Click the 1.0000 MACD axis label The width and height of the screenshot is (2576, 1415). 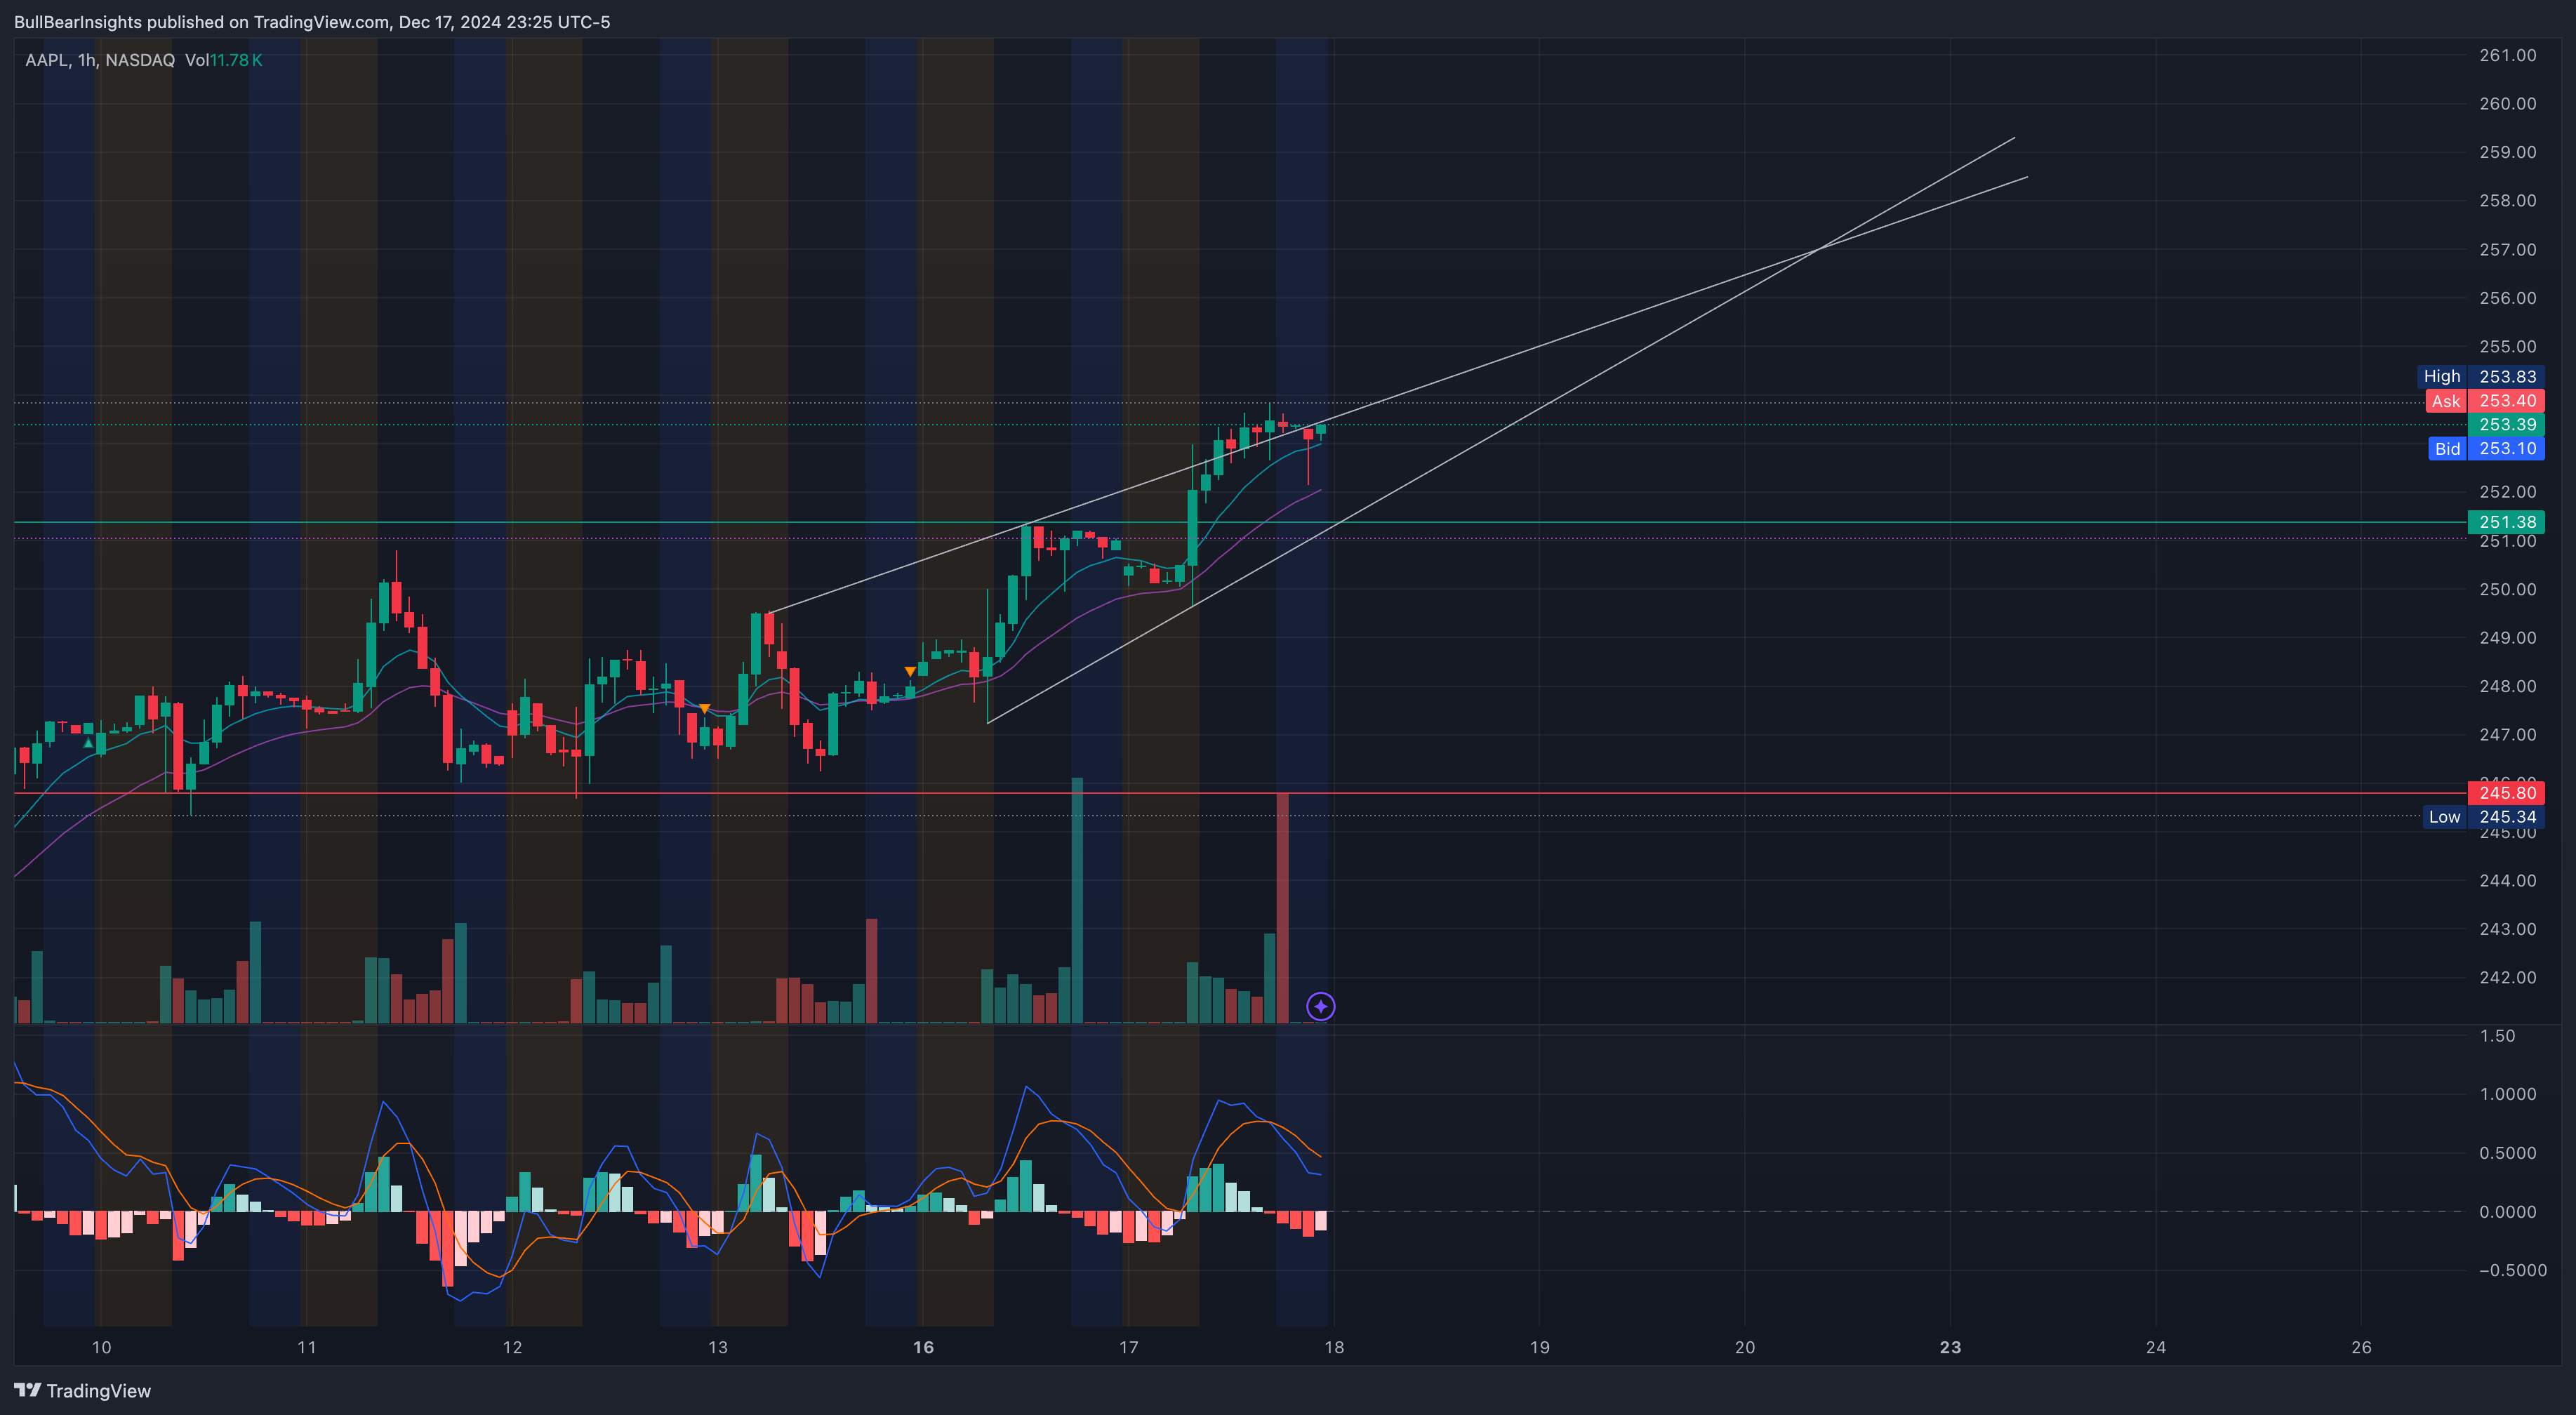click(2507, 1094)
